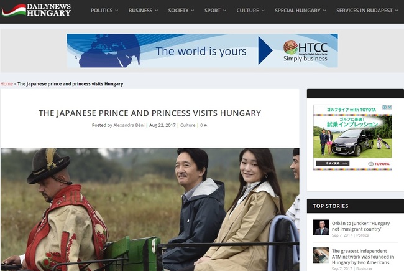Open author Alexandra Béni's page
Viewport: 404px width, 271px height.
click(x=129, y=125)
